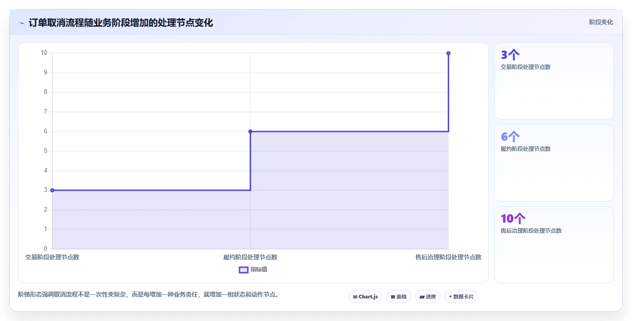
Task: Open the 10个 售后治理阶段处理节点数 card
Action: tap(554, 245)
